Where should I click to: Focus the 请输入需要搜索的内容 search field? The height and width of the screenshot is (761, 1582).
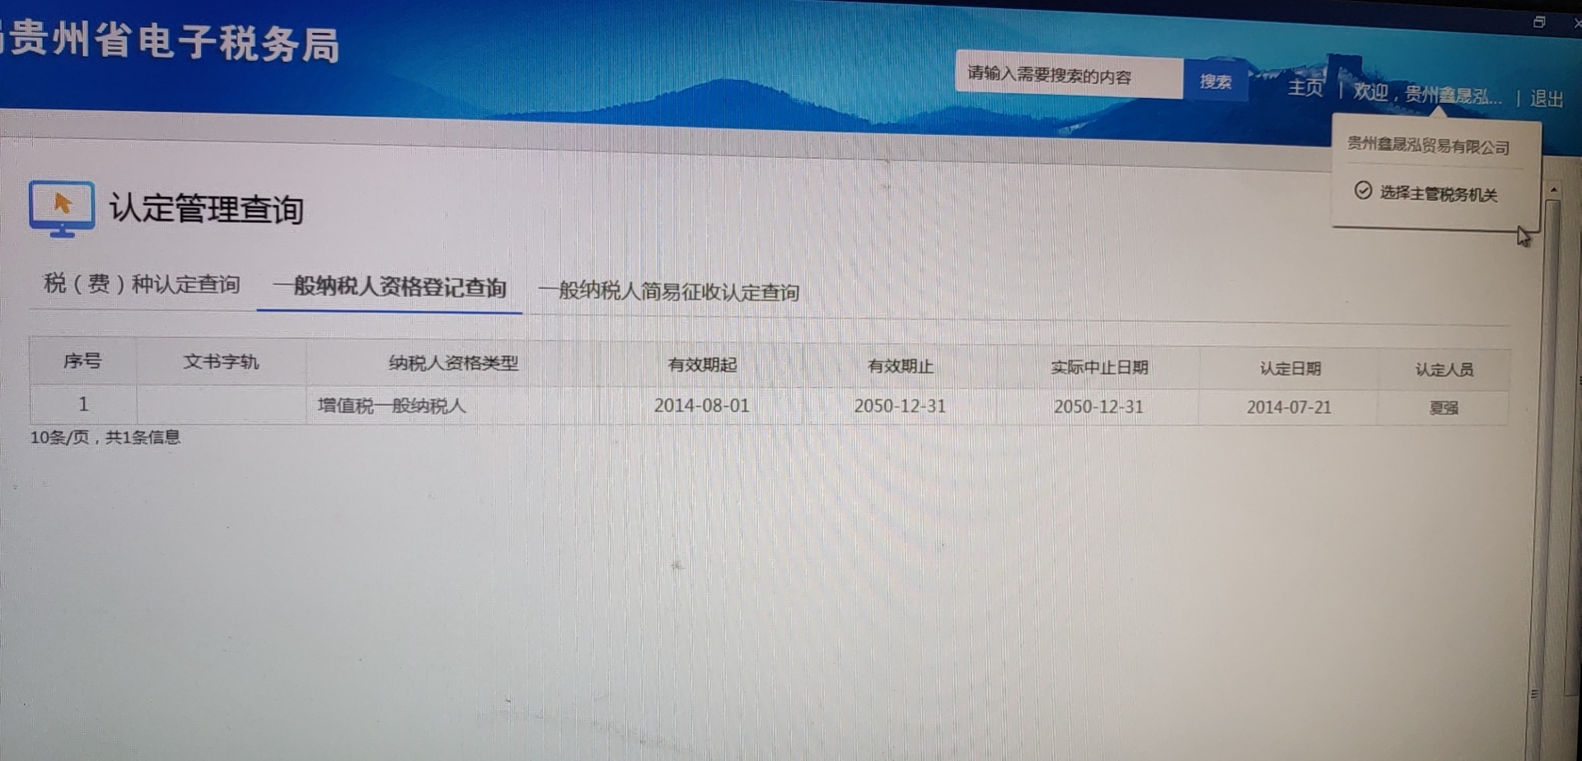[x=1069, y=77]
